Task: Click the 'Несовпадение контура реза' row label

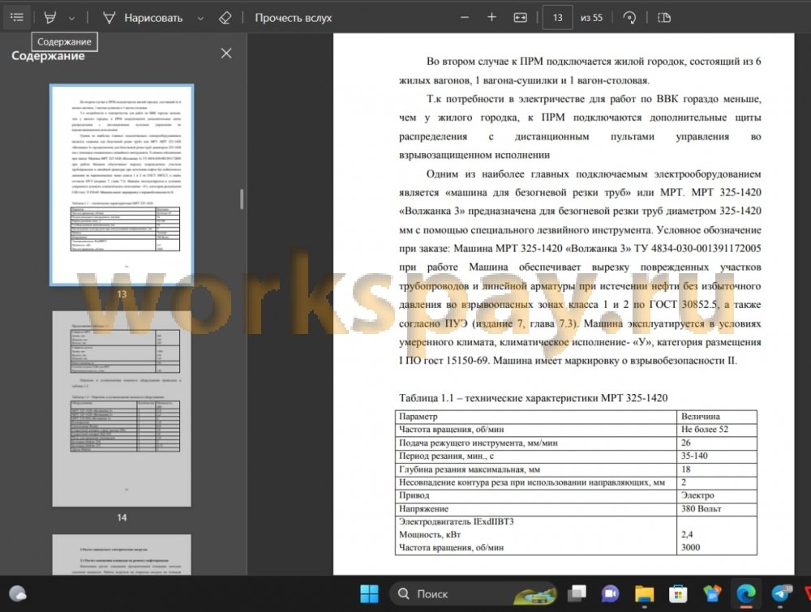Action: pyautogui.click(x=532, y=482)
